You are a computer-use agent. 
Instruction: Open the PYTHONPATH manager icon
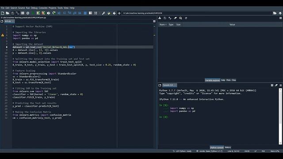pyautogui.click(x=109, y=13)
